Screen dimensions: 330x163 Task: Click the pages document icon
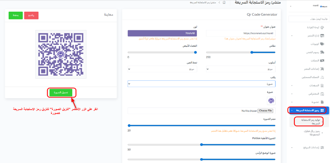tap(322, 85)
